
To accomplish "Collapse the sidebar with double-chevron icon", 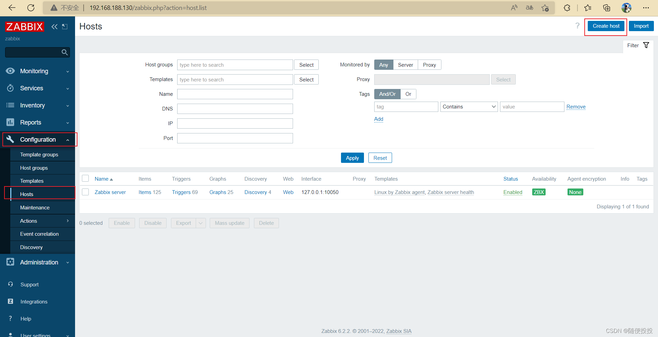I will [x=54, y=27].
